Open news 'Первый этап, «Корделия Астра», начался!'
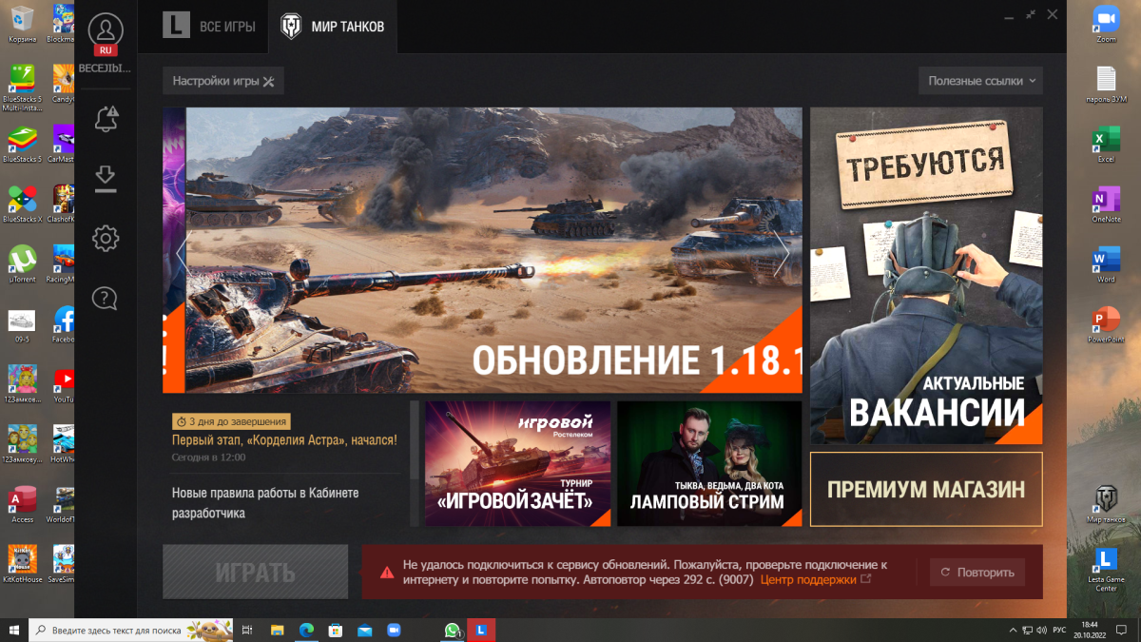Image resolution: width=1141 pixels, height=642 pixels. coord(284,440)
